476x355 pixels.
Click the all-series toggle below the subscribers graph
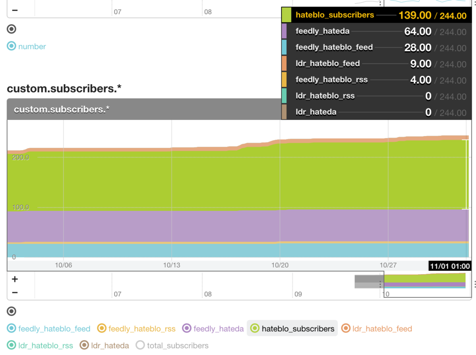12,311
